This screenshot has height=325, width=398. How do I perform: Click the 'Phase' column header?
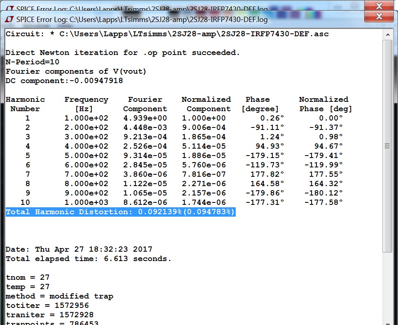click(258, 99)
